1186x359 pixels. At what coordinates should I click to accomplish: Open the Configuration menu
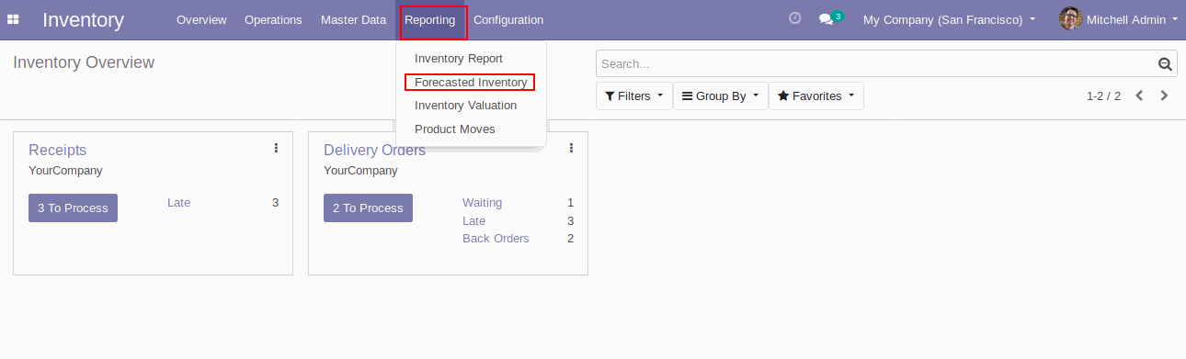point(508,19)
